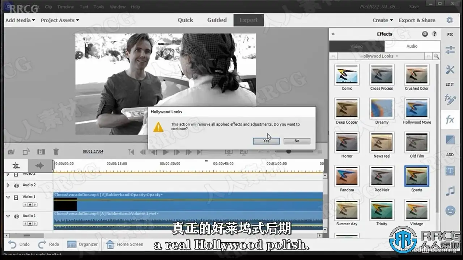Rewind the video playback
Image resolution: width=463 pixels, height=260 pixels.
(x=143, y=152)
